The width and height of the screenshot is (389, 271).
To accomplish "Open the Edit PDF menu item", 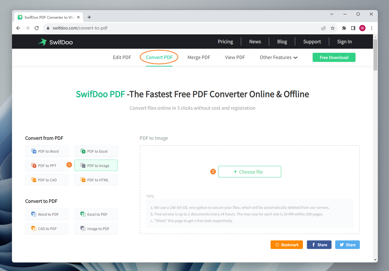I will pyautogui.click(x=122, y=57).
